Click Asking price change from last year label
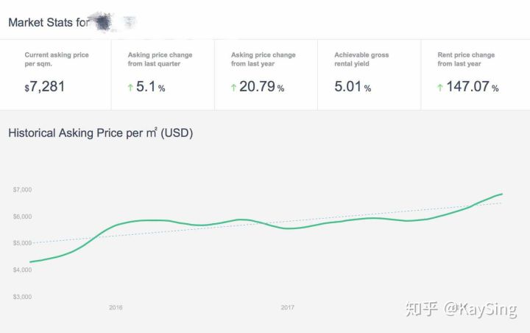This screenshot has height=333, width=530. pos(263,59)
